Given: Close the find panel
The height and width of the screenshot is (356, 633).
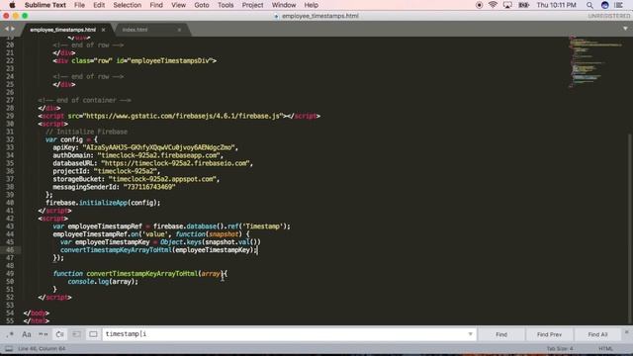Looking at the screenshot, I should [626, 332].
